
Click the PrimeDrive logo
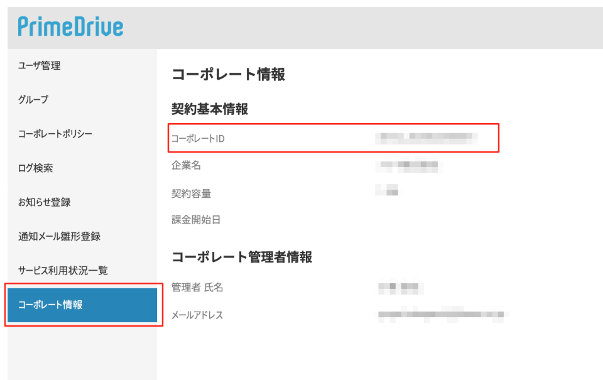coord(70,26)
